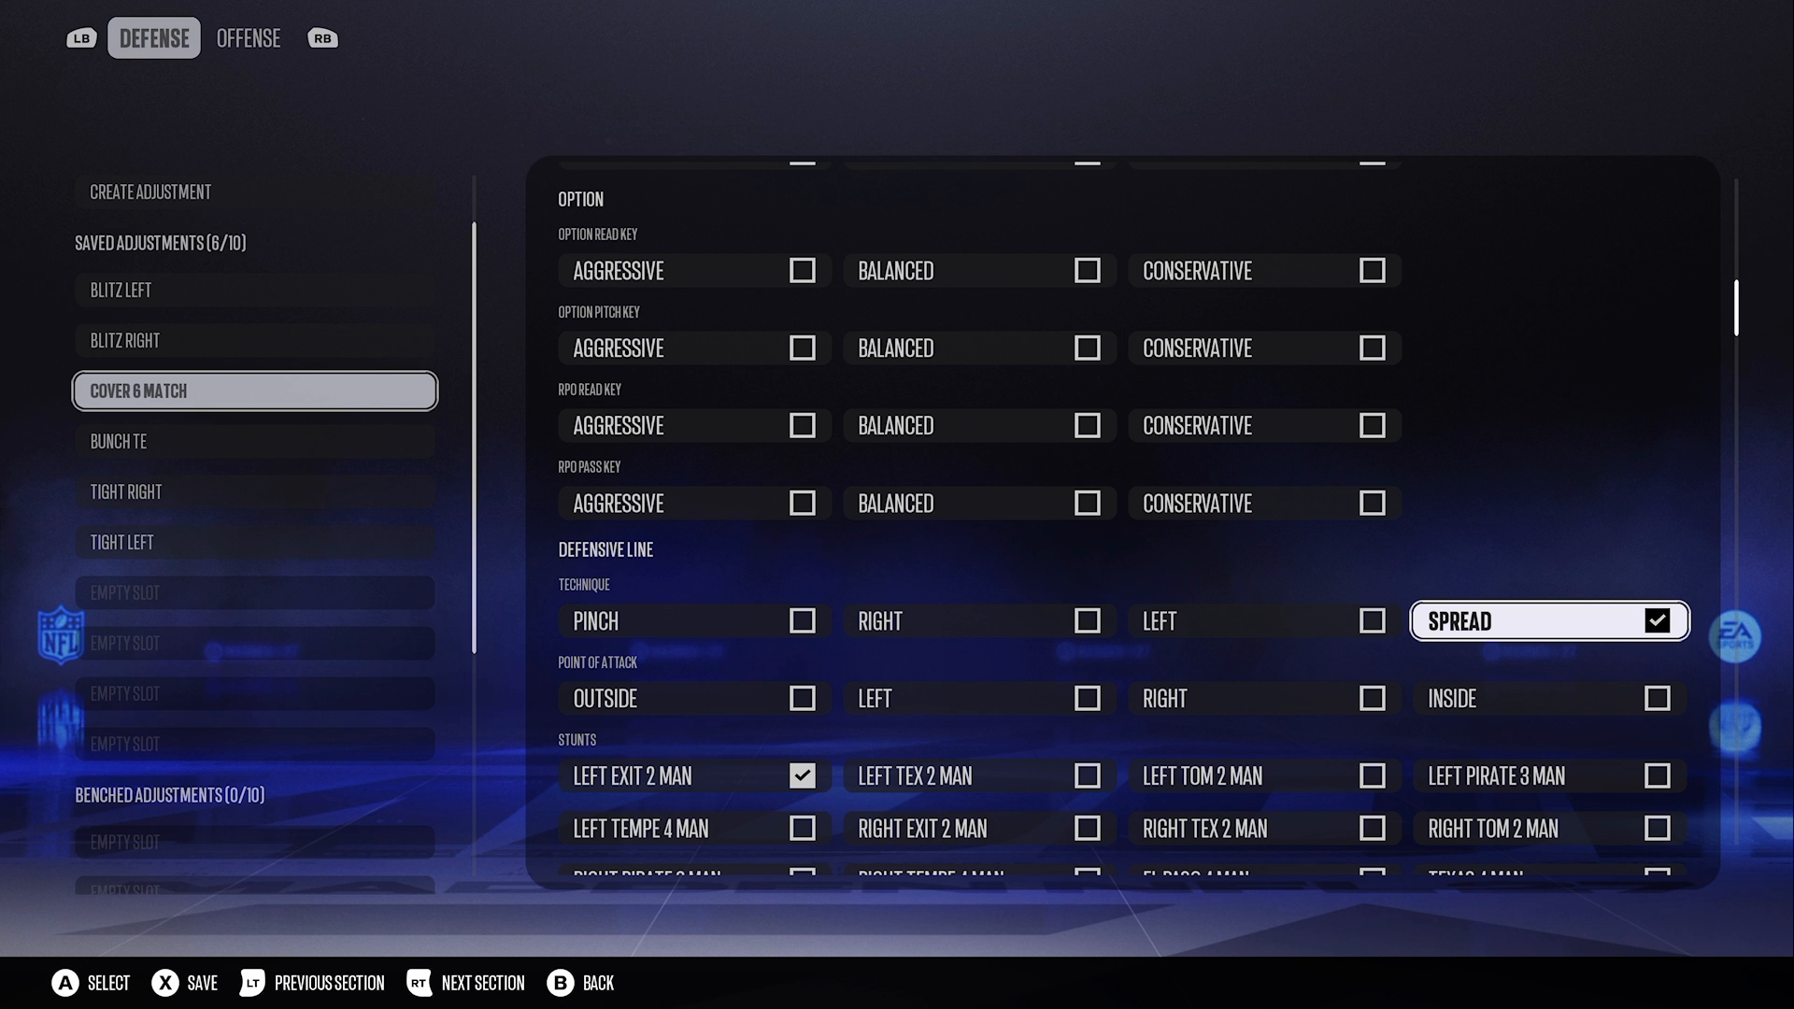Image resolution: width=1794 pixels, height=1009 pixels.
Task: Enable Right Tex 2 Man stunt
Action: pos(1373,829)
